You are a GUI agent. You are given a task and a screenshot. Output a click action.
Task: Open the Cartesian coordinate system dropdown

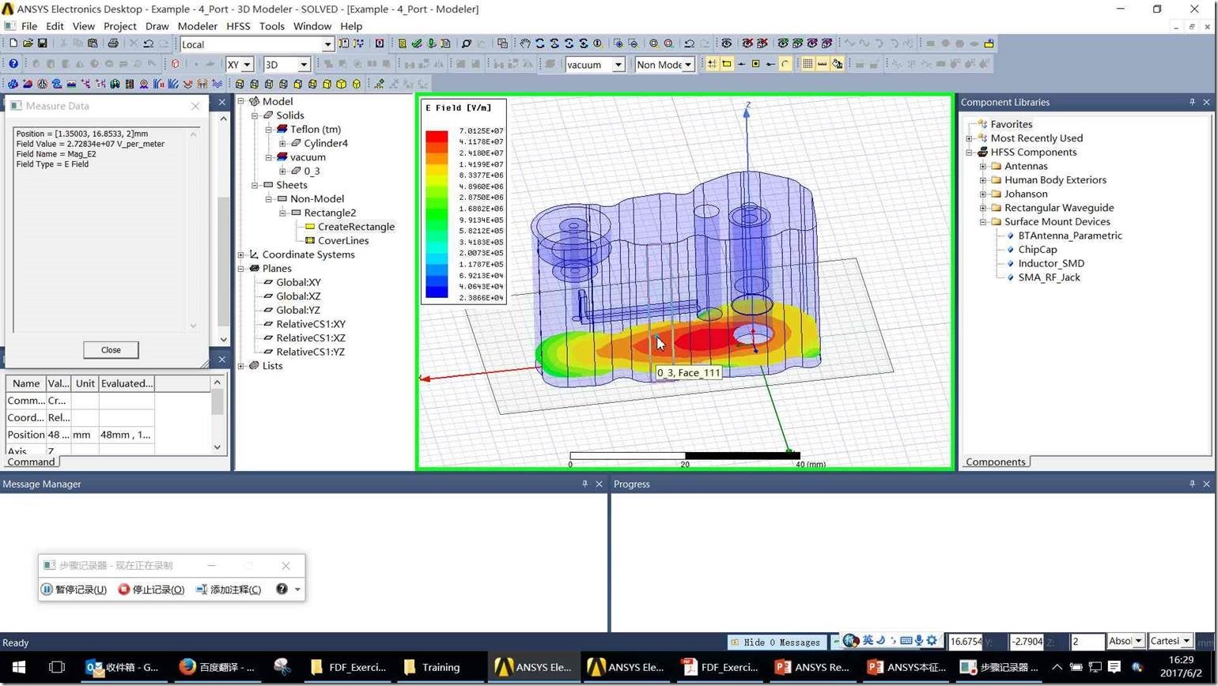point(1186,641)
